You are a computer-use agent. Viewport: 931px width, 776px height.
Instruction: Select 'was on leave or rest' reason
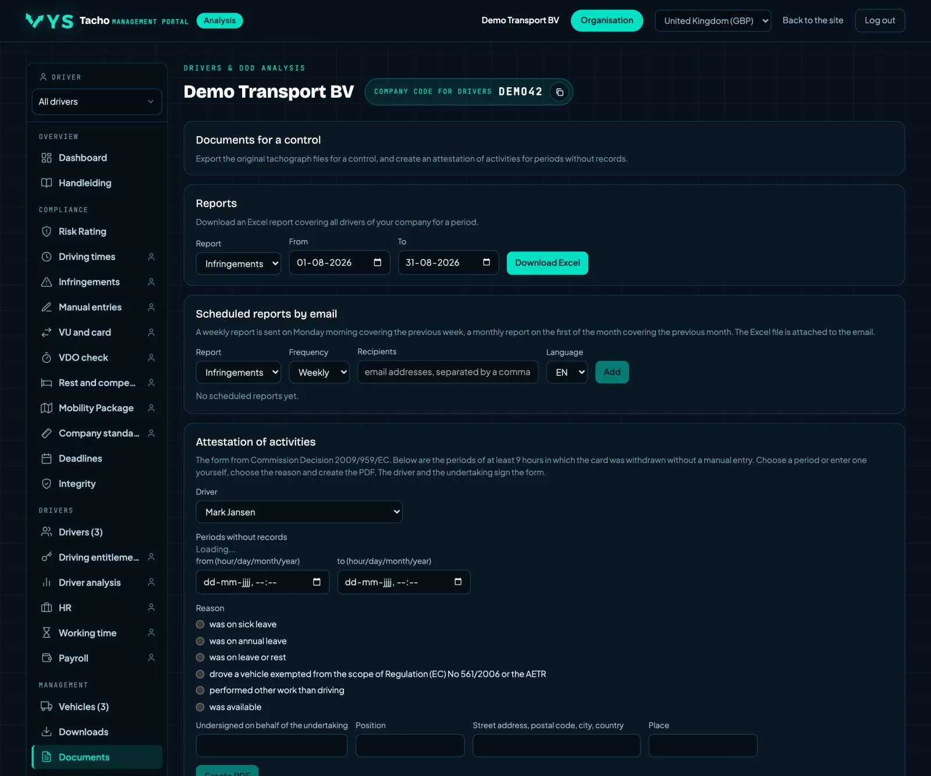(200, 657)
